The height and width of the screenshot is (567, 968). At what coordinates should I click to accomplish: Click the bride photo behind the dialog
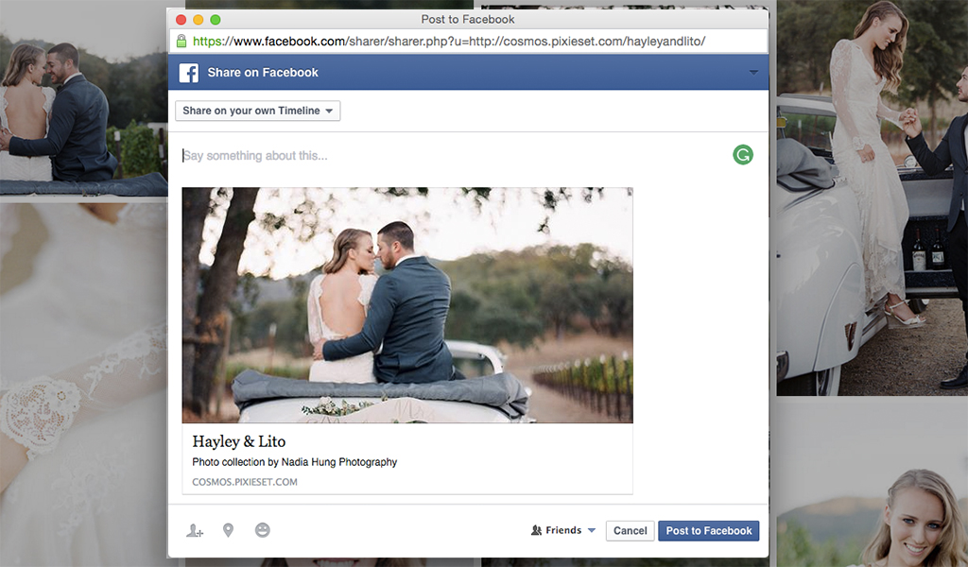coord(870,142)
